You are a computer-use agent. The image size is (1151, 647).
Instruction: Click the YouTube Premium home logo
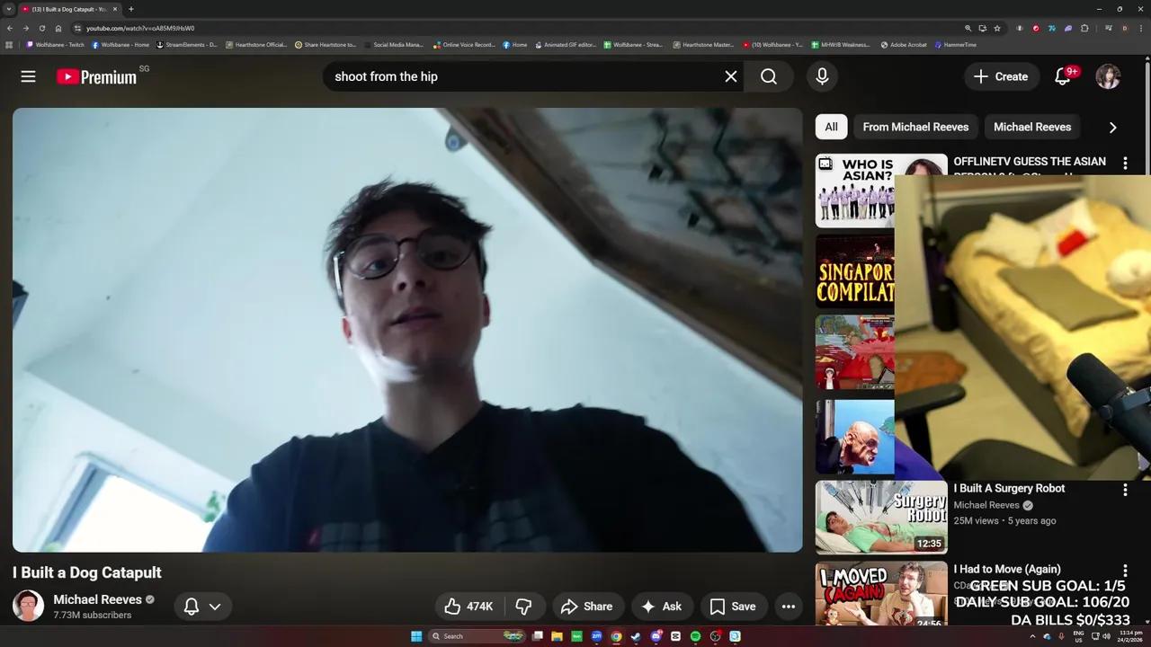pos(96,76)
